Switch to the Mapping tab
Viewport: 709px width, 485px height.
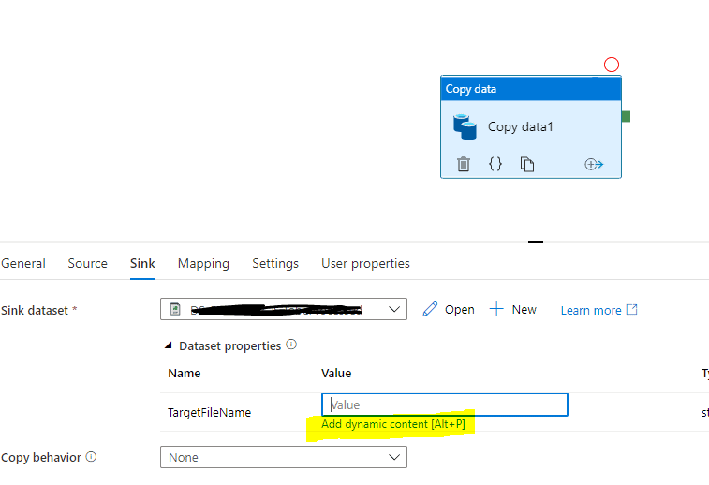point(203,263)
